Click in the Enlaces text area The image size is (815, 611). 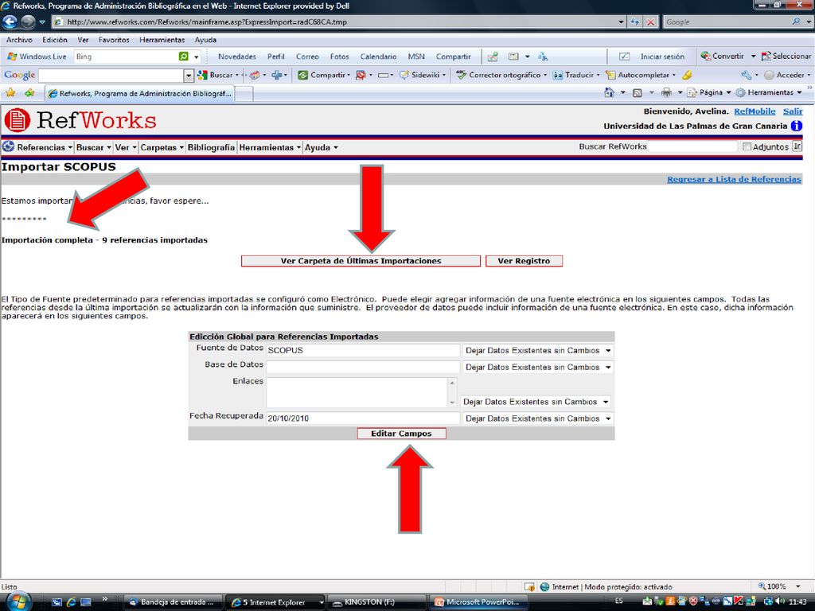click(x=357, y=392)
